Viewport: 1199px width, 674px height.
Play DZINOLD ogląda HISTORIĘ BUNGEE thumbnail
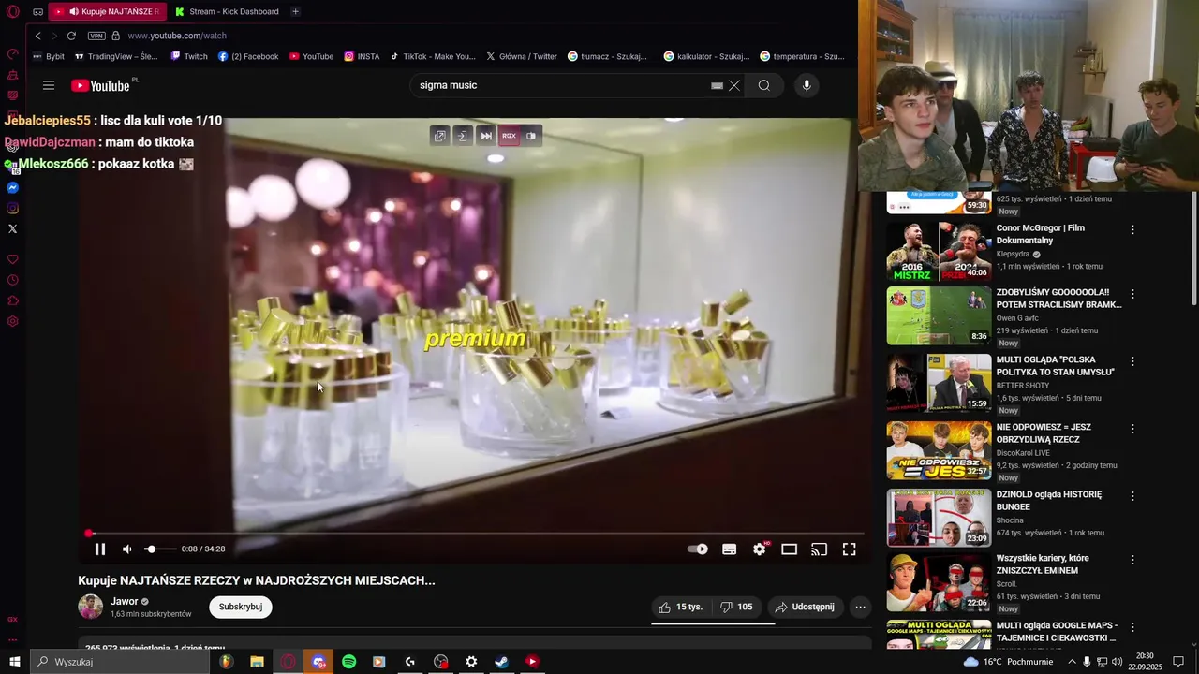tap(939, 518)
